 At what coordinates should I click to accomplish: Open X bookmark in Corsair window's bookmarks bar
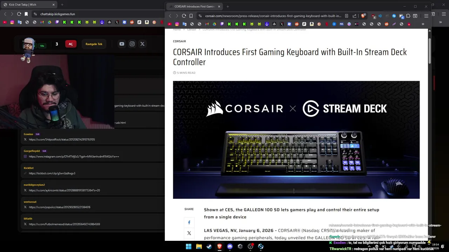282,24
